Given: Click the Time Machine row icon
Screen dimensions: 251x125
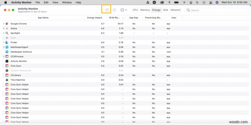Looking at the screenshot, I should coord(7,80).
